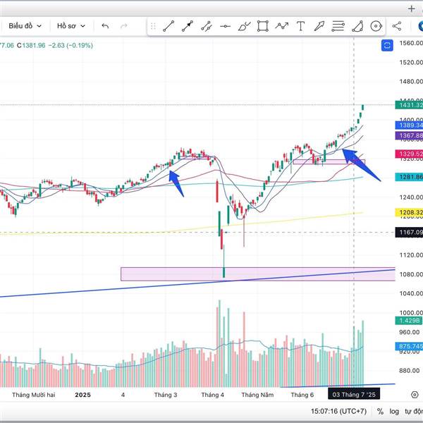
Task: Select the arrow marker drawing tool
Action: 319,26
